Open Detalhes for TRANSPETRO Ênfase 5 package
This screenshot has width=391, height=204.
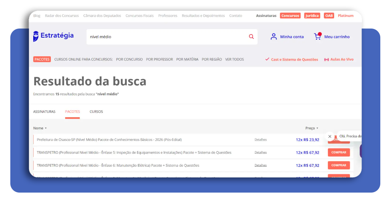click(x=260, y=152)
